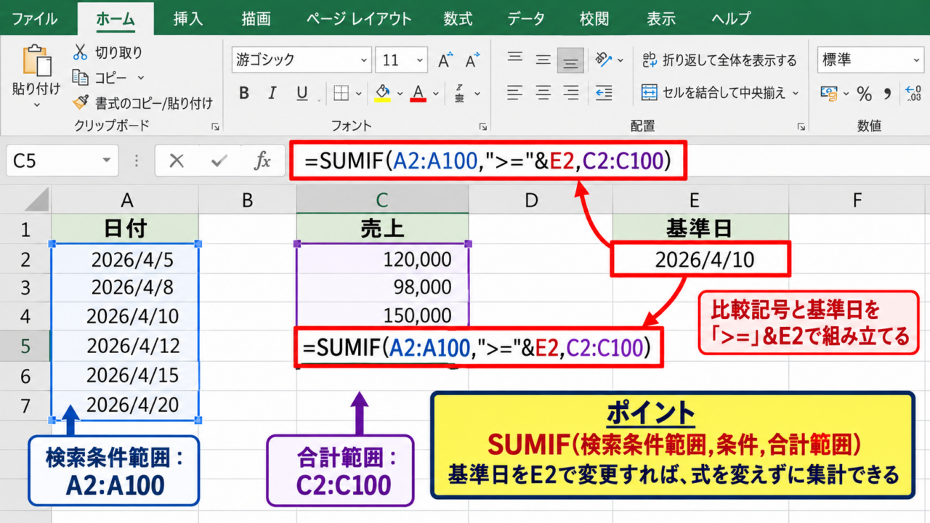This screenshot has height=523, width=930.
Task: Cancel the formula entry with the X icon
Action: (x=177, y=161)
